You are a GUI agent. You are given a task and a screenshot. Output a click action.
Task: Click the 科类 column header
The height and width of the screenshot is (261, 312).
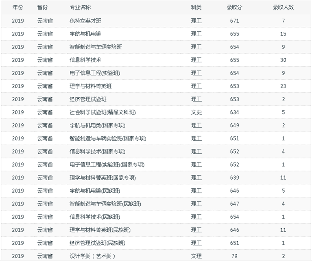tap(196, 7)
